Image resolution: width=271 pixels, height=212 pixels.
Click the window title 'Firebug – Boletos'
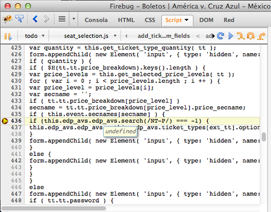[137, 6]
